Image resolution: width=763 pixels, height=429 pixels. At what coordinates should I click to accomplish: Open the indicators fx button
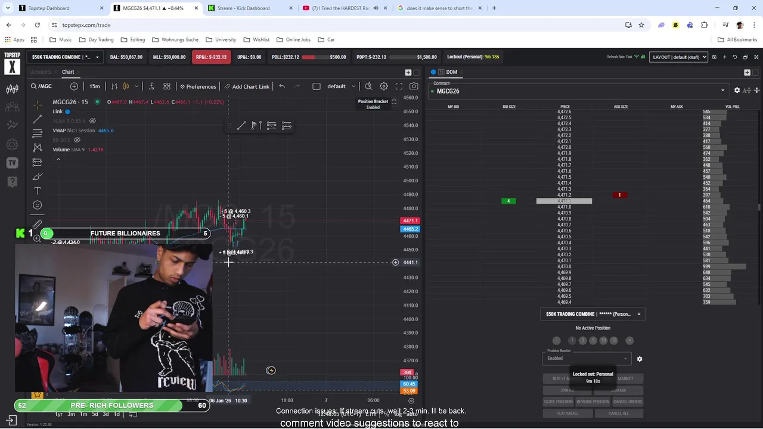tap(151, 86)
